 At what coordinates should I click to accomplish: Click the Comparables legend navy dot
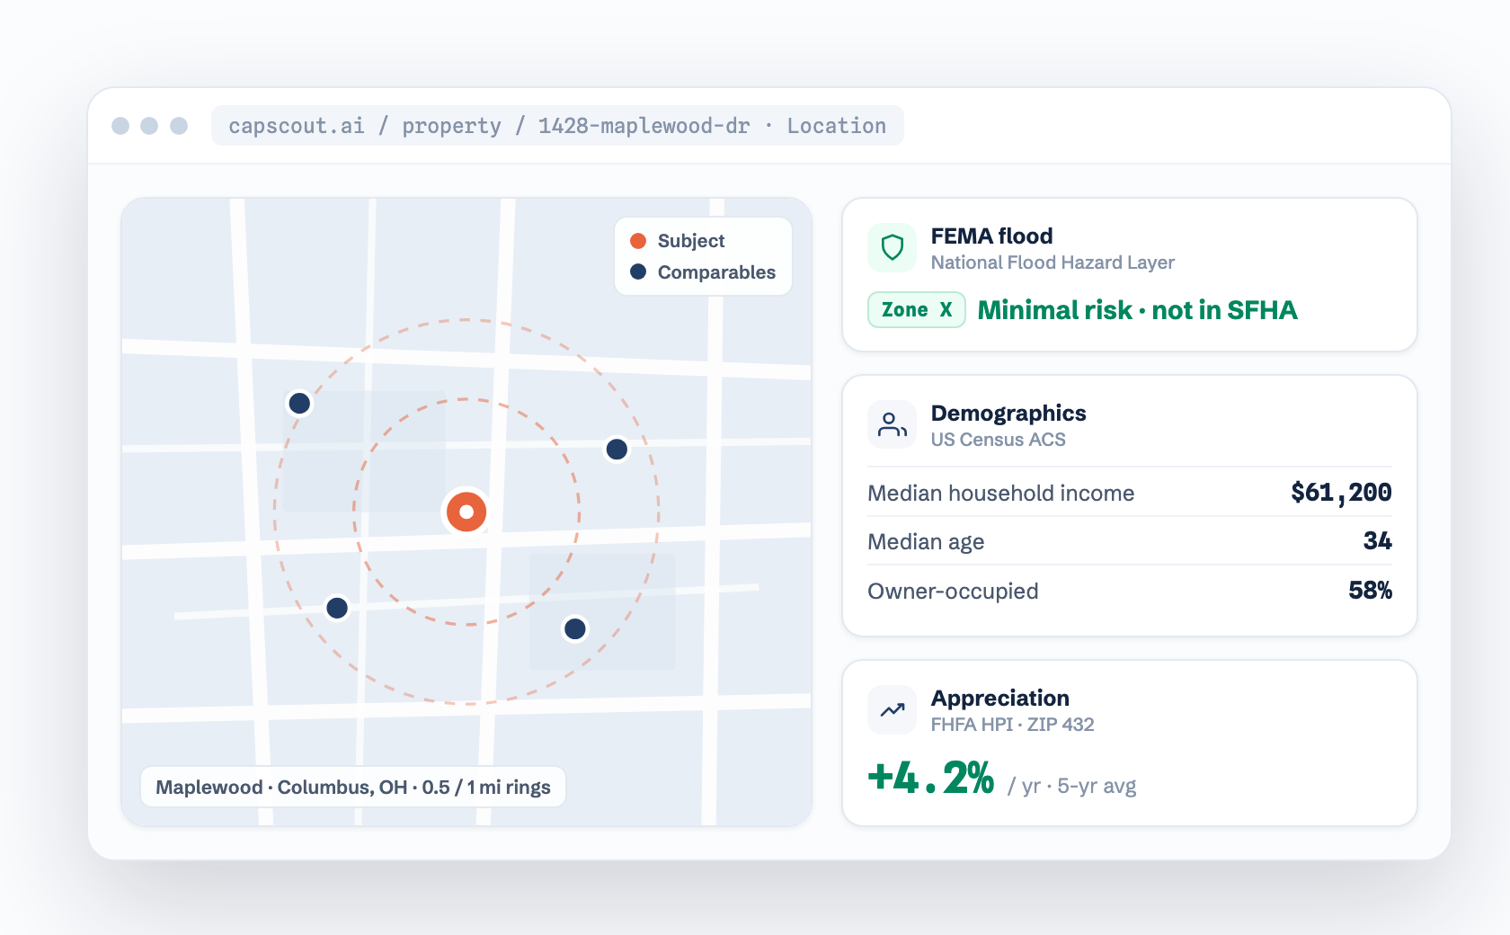[x=638, y=272]
